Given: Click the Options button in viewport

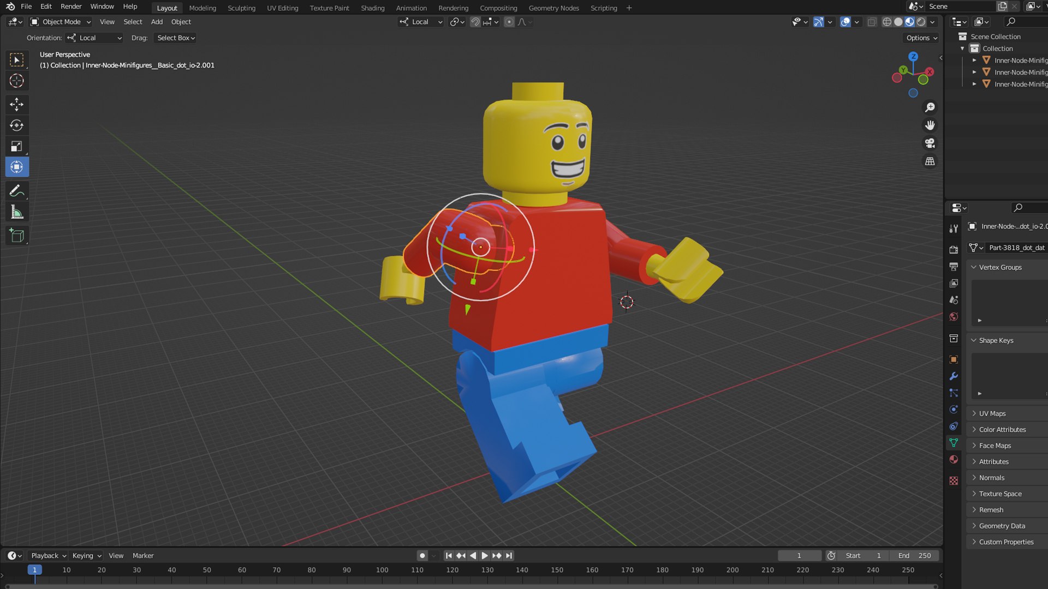Looking at the screenshot, I should (921, 38).
